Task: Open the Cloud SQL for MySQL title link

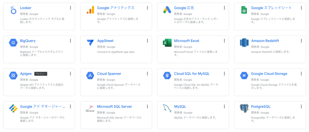Action: [192, 74]
